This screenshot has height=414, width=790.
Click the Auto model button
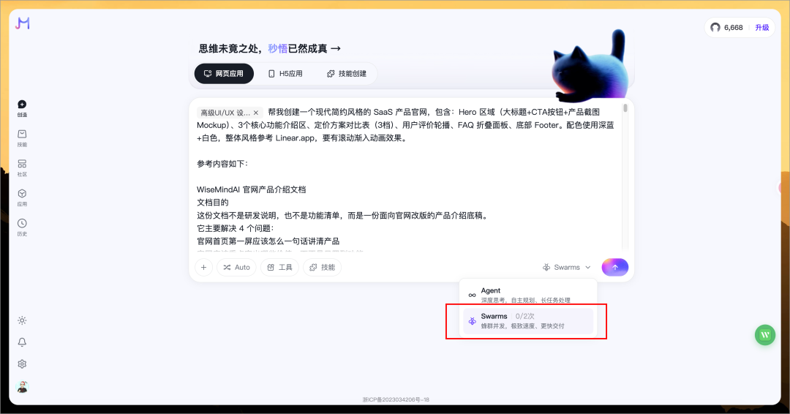click(237, 267)
